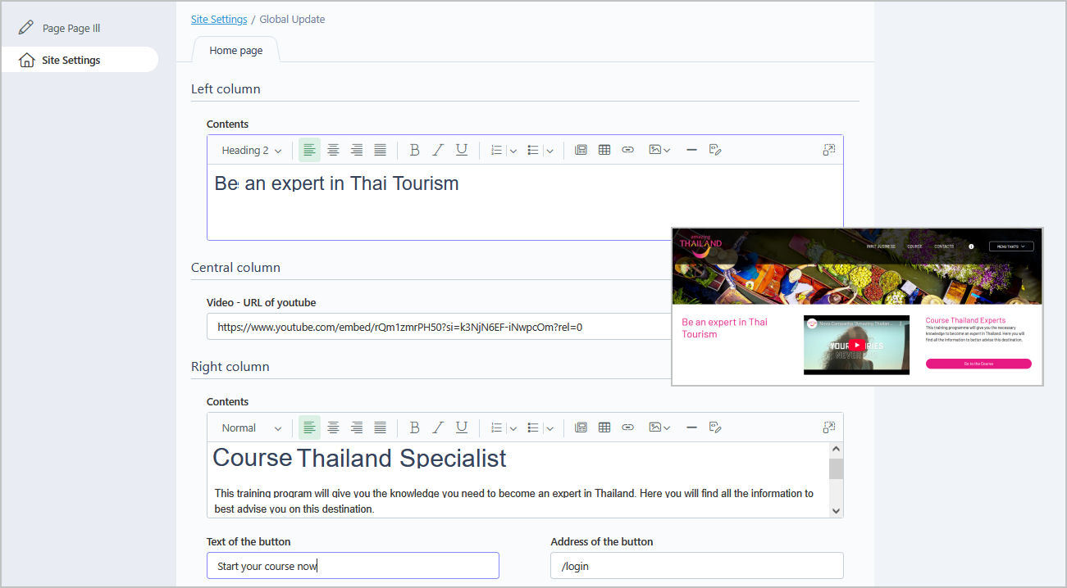Switch to the Home page tab
Image resolution: width=1067 pixels, height=588 pixels.
click(235, 50)
